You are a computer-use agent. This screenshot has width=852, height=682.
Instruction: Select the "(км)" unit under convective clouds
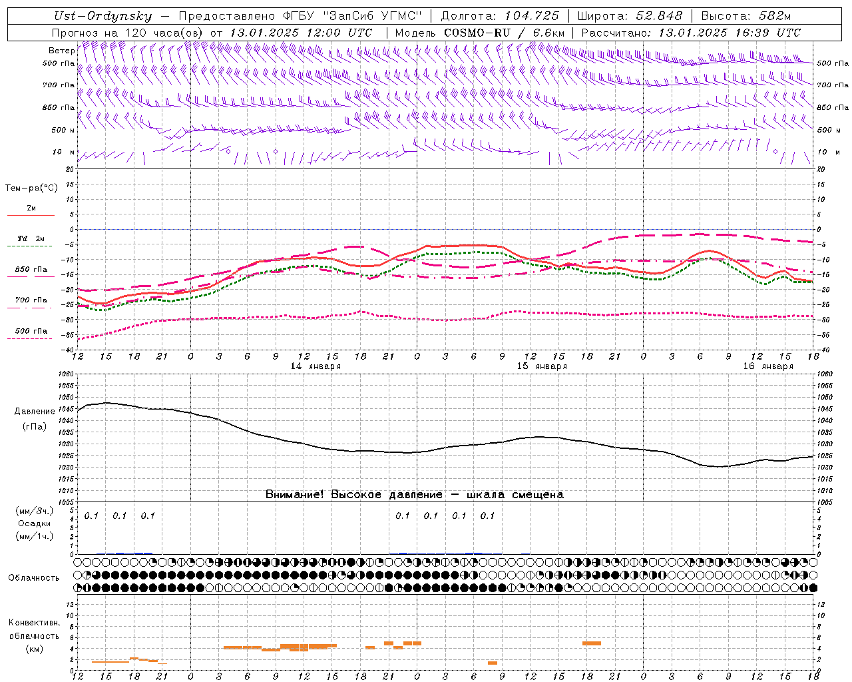pos(34,649)
